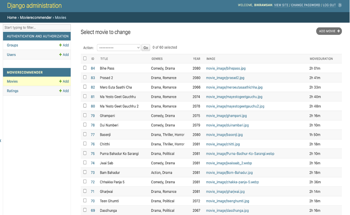Check the box for Bihe Pass row
Image resolution: width=350 pixels, height=215 pixels.
[85, 68]
